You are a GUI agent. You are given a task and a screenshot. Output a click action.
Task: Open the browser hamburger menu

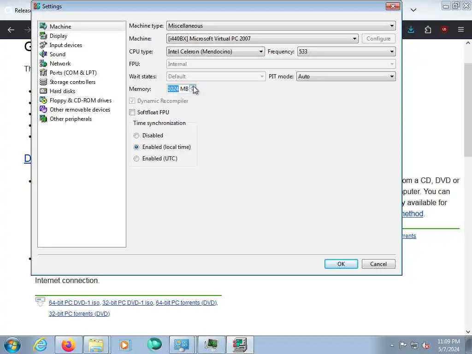(461, 29)
